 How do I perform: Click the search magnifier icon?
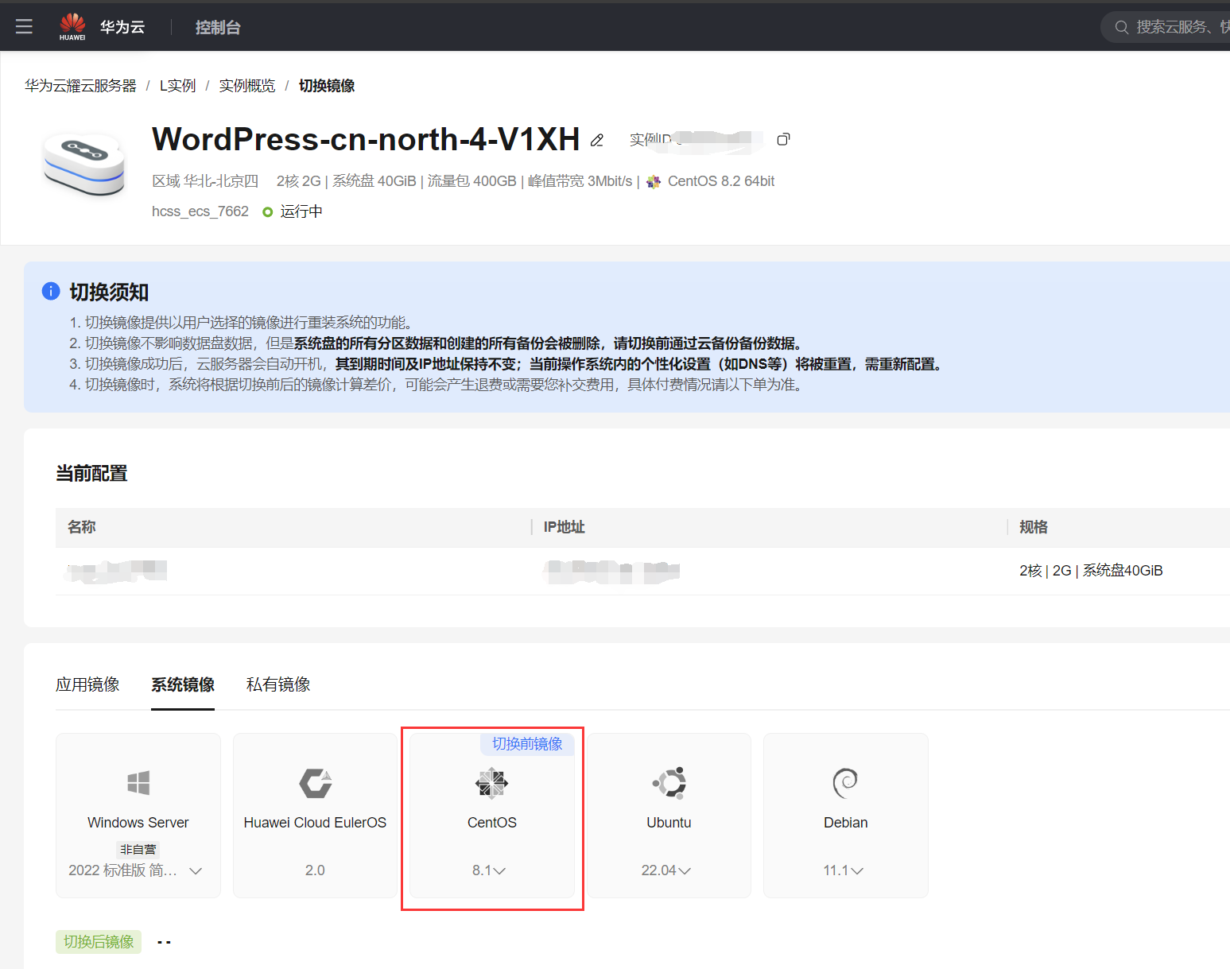(1121, 27)
